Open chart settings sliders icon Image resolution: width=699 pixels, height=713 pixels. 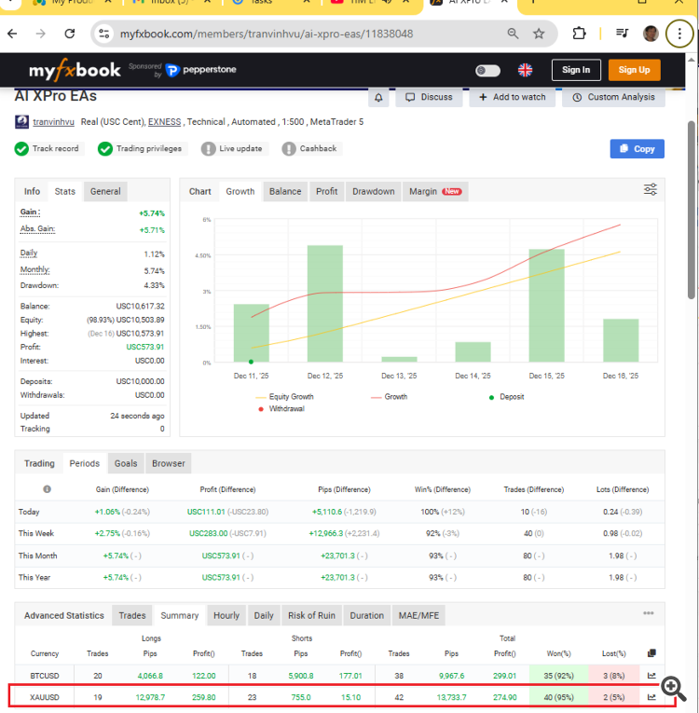[x=651, y=189]
